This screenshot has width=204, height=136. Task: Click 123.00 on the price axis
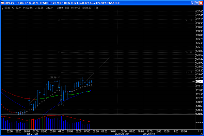pyautogui.click(x=199, y=74)
